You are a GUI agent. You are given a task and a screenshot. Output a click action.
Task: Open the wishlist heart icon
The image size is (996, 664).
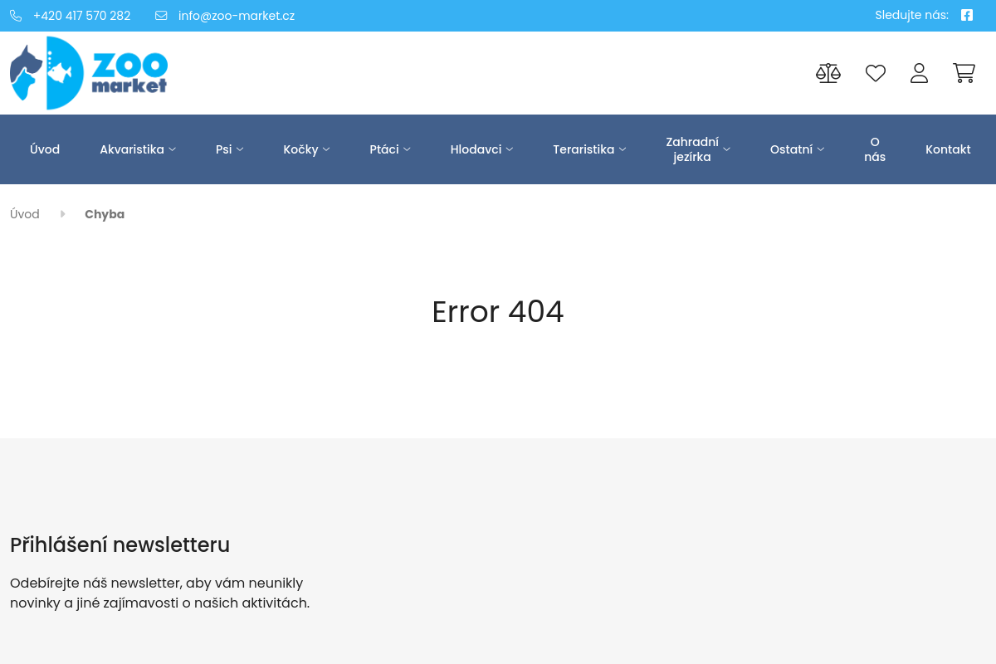coord(875,73)
